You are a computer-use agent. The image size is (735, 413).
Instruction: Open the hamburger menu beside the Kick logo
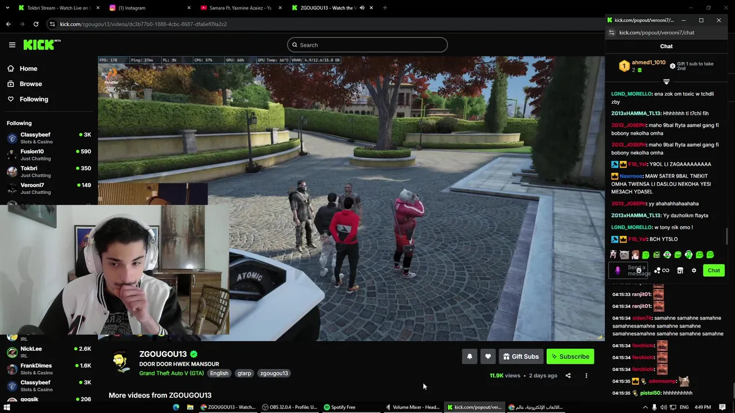pos(12,45)
